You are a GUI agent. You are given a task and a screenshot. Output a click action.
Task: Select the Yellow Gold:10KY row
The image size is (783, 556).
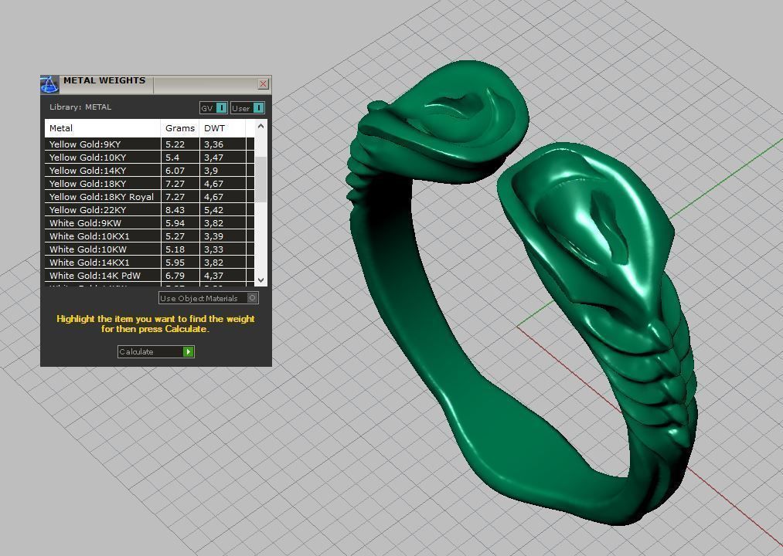(149, 158)
